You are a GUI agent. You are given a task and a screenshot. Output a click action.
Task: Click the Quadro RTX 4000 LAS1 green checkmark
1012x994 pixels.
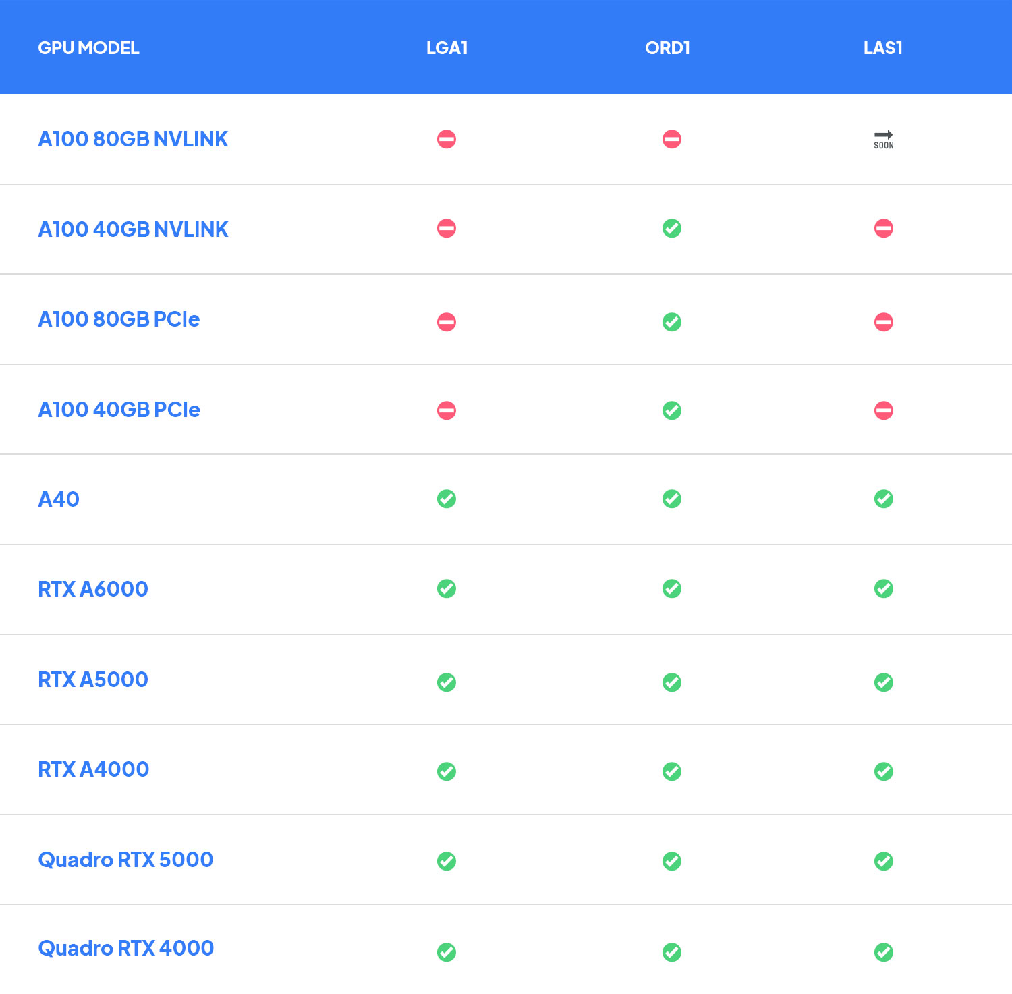(x=884, y=952)
